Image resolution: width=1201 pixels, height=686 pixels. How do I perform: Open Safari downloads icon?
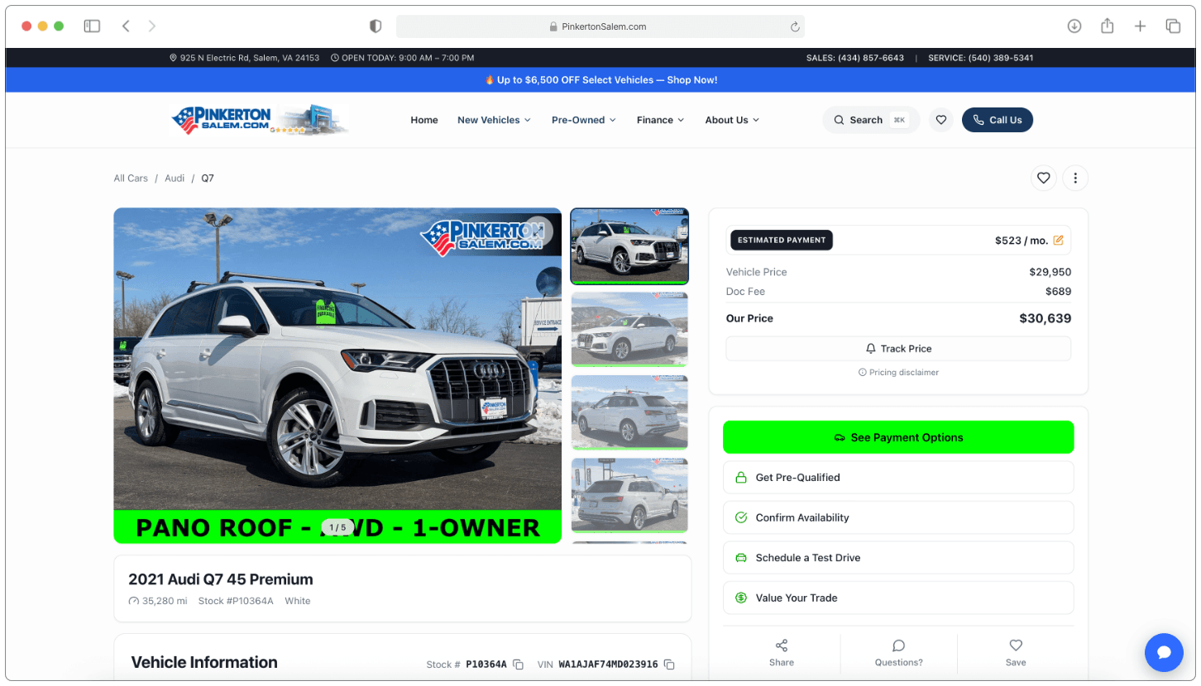tap(1074, 26)
